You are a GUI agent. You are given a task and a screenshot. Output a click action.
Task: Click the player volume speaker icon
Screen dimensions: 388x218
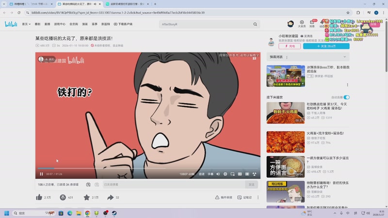click(218, 174)
